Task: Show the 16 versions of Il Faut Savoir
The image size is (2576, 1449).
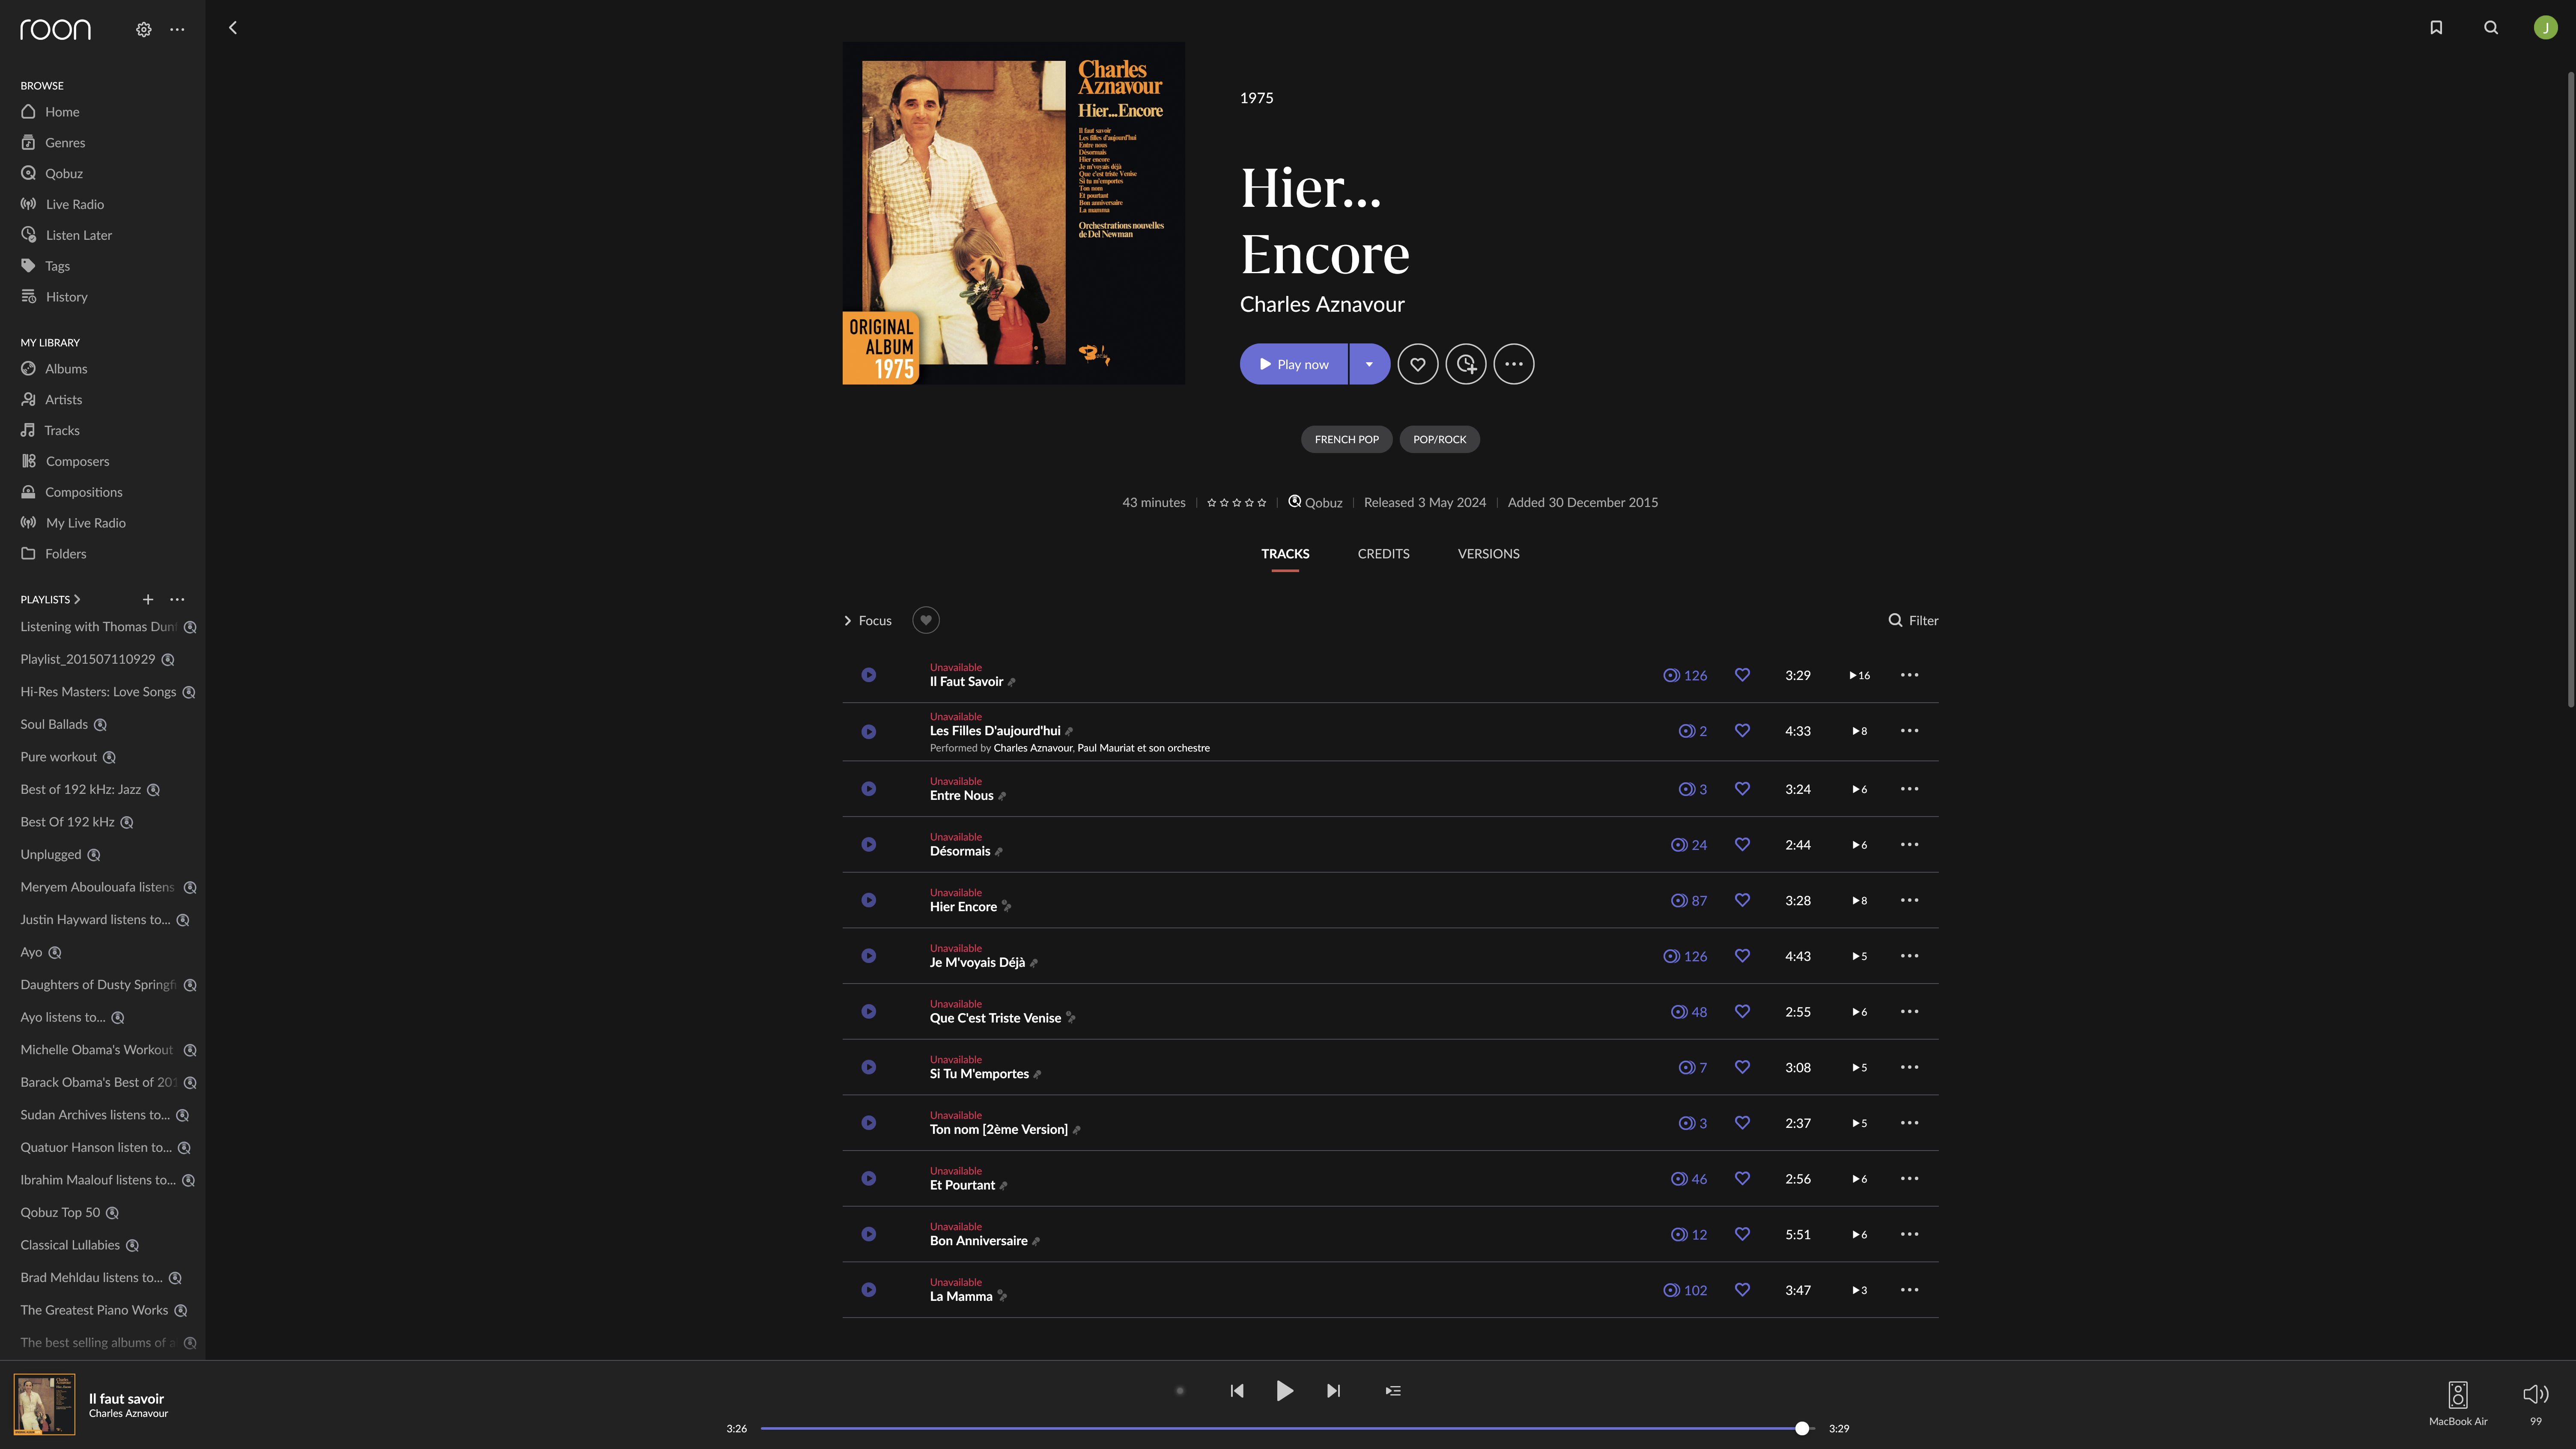Action: (x=1859, y=675)
